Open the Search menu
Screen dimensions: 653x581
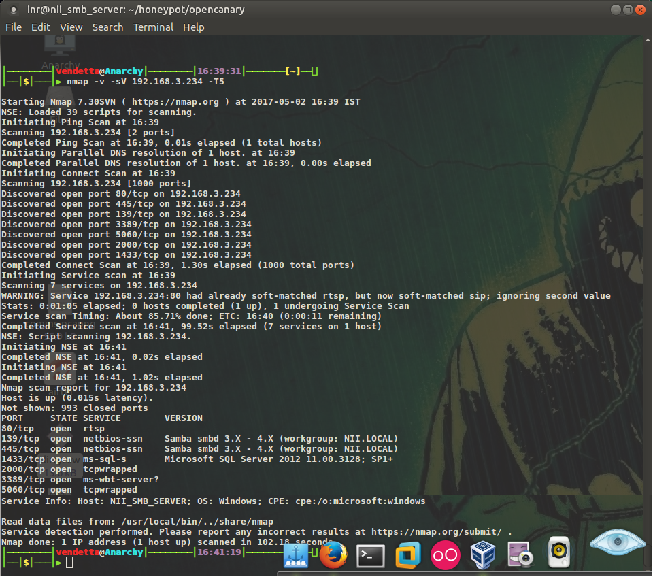107,27
